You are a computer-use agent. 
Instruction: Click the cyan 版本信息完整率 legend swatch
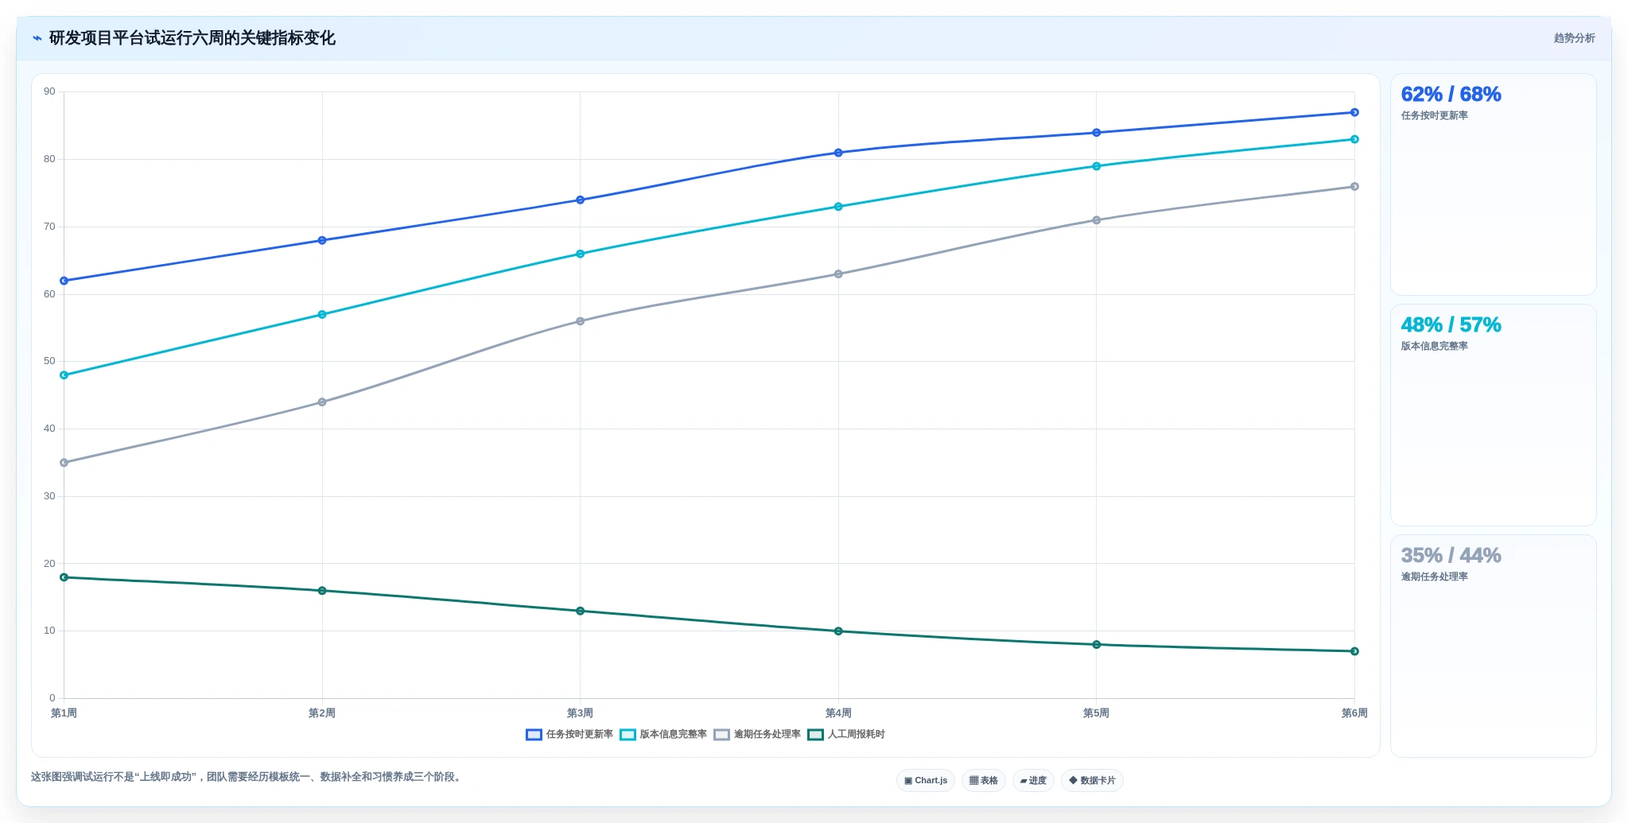[627, 735]
